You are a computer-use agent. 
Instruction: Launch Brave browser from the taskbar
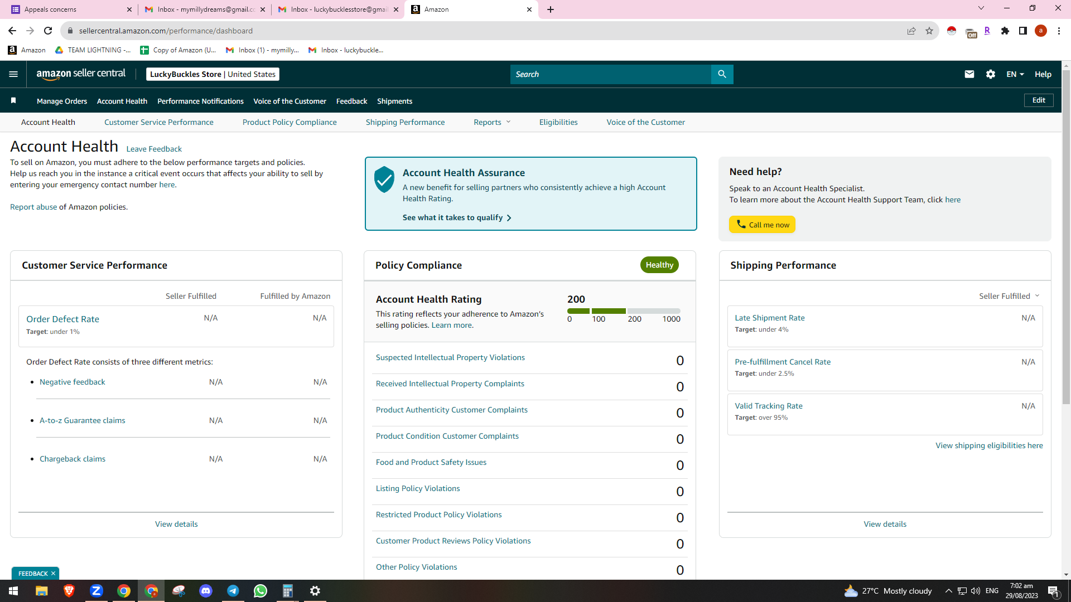coord(69,591)
